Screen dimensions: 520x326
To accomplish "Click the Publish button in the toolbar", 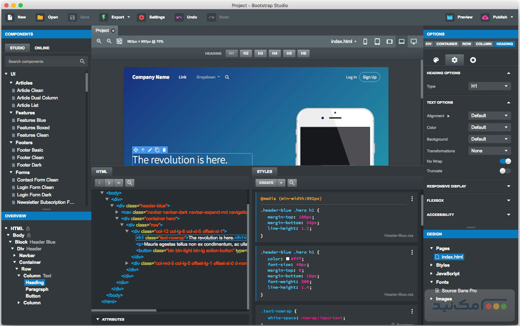I will point(497,17).
